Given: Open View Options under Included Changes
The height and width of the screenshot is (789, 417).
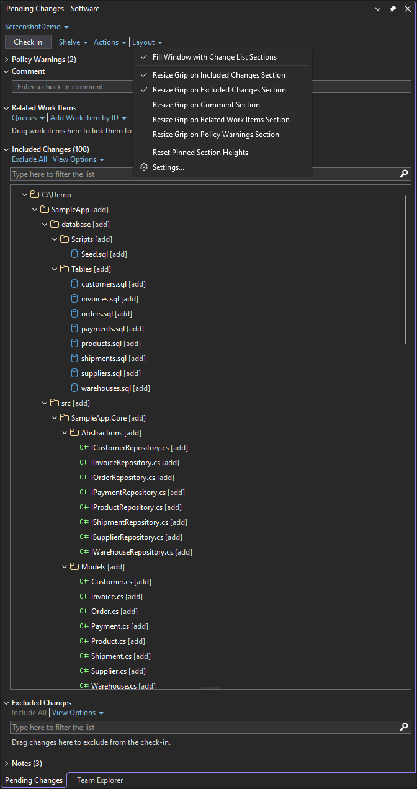Looking at the screenshot, I should pyautogui.click(x=78, y=159).
